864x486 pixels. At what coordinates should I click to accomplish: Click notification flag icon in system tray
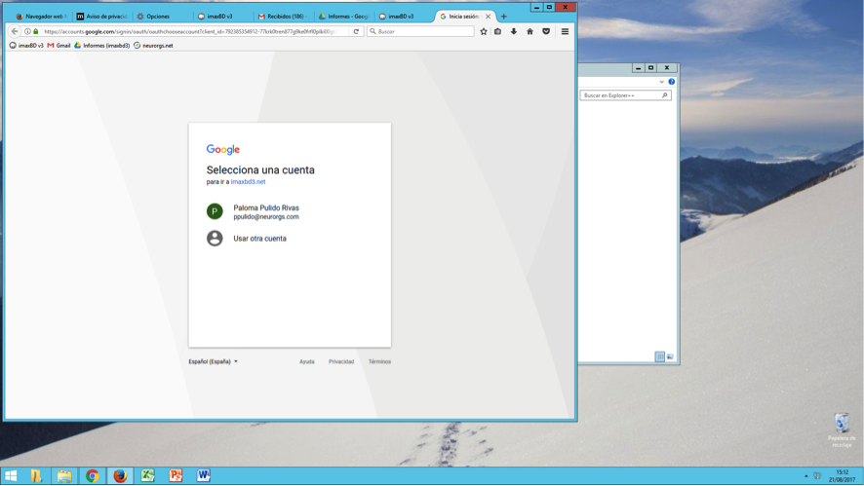818,476
